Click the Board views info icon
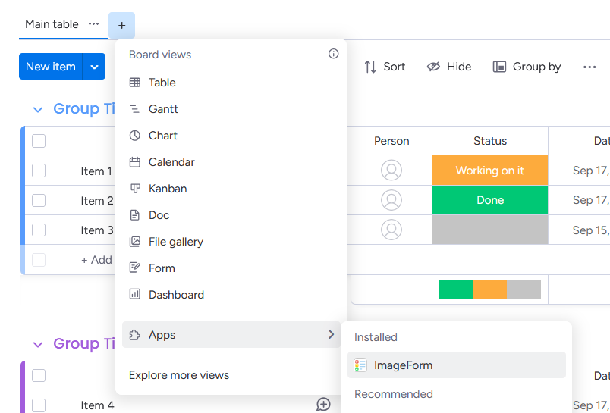The width and height of the screenshot is (610, 413). point(333,54)
